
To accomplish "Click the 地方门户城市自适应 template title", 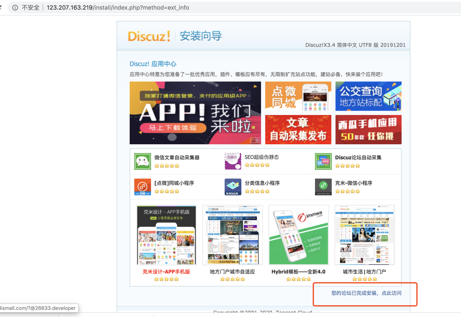I will pyautogui.click(x=232, y=272).
